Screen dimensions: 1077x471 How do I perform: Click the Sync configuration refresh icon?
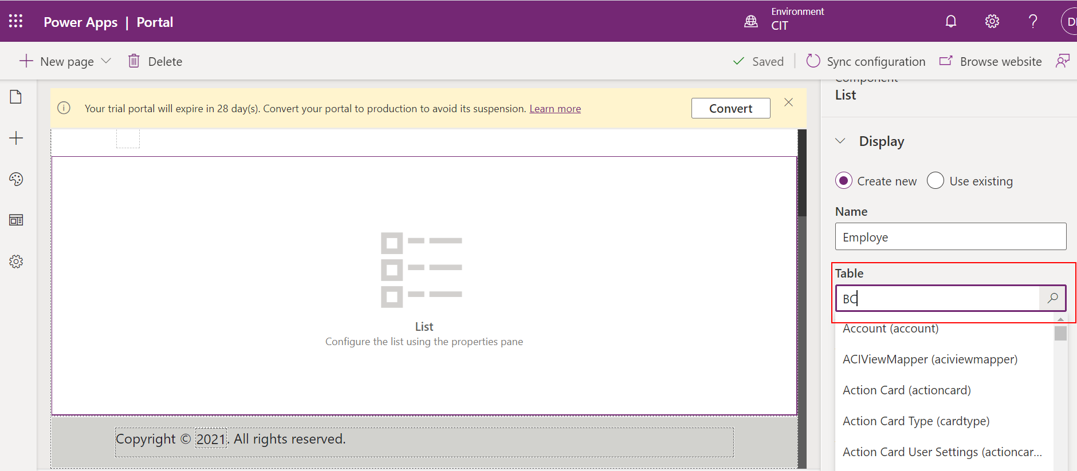pos(813,61)
